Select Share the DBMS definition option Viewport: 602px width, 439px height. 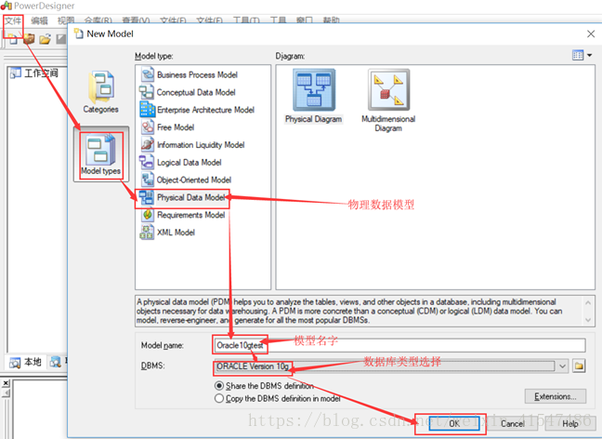tap(219, 386)
